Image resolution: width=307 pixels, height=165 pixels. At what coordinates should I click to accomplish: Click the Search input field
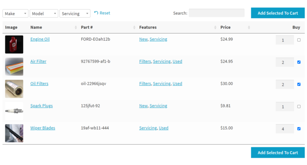(x=216, y=13)
